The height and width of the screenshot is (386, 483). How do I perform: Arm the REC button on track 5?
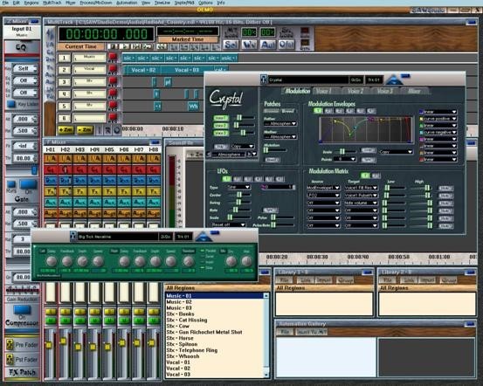pos(113,106)
